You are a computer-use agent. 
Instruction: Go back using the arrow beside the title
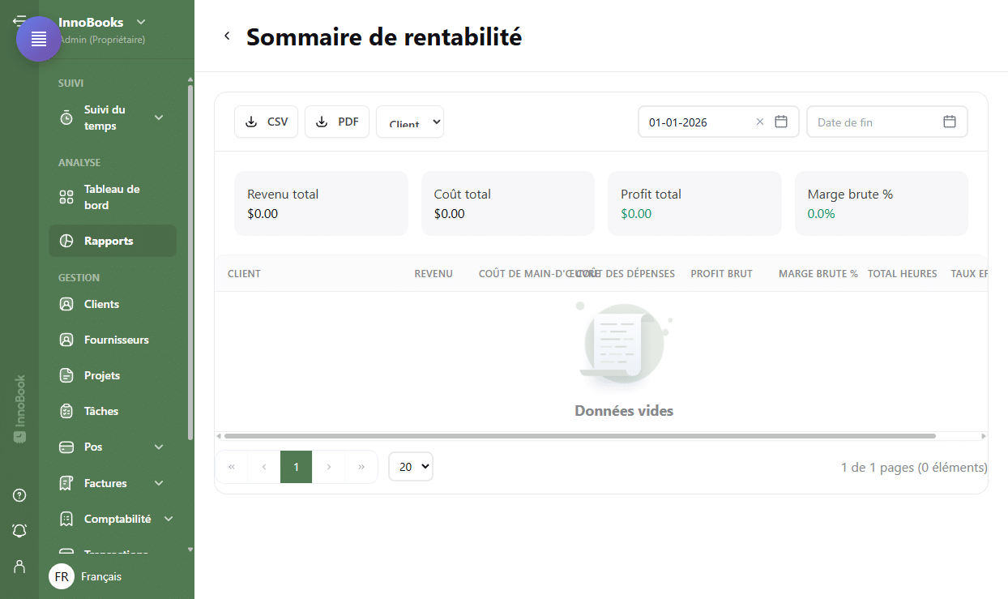pyautogui.click(x=227, y=36)
